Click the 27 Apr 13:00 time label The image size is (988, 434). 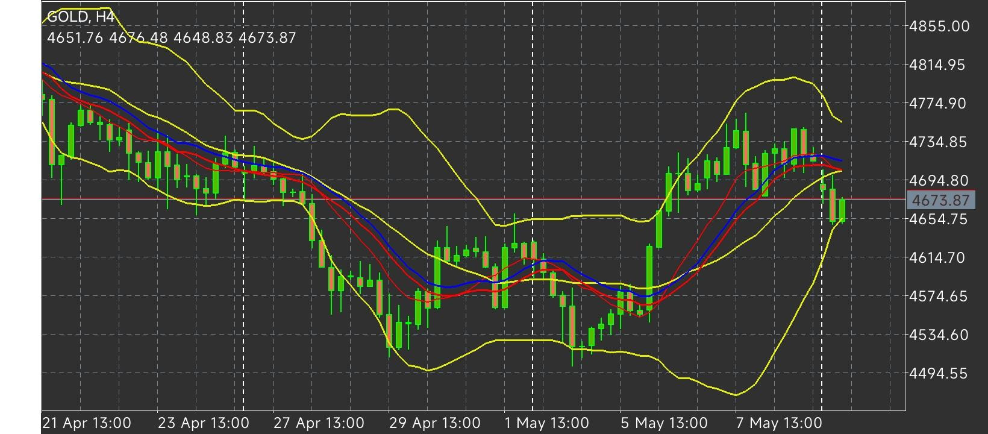click(x=319, y=423)
